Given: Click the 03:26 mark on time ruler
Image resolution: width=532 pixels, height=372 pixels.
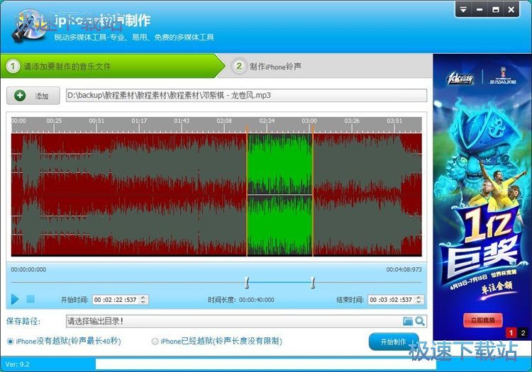Looking at the screenshot, I should click(352, 120).
